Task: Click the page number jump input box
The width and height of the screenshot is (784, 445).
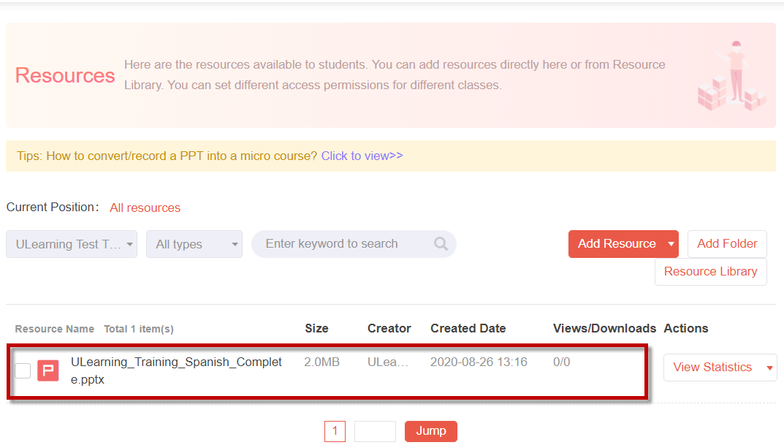Action: pos(375,431)
